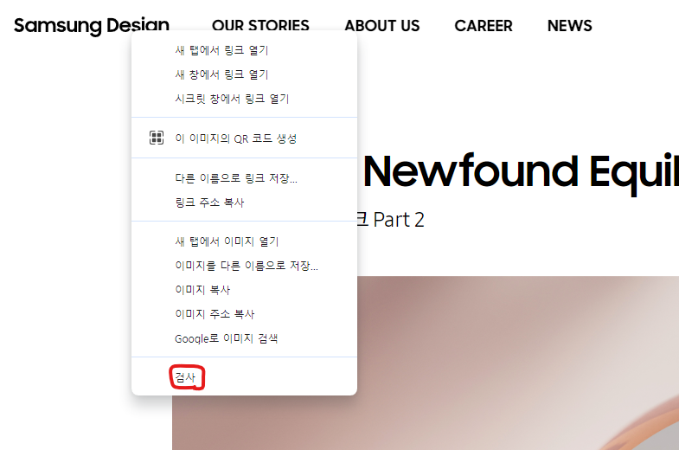Click the pink hero article image

518,363
